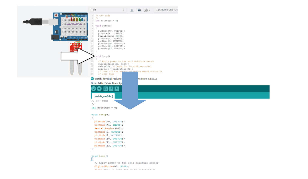Open the code library icon in Tinkercad
The image size is (308, 179).
tap(139, 10)
